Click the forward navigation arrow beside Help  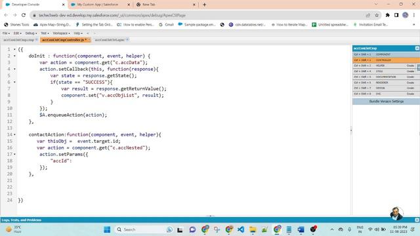click(94, 33)
